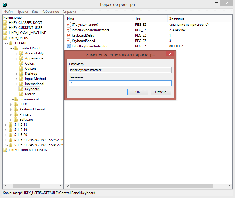Expand the Keyboard Layout key
Image resolution: width=235 pixels, height=198 pixels.
[11, 109]
